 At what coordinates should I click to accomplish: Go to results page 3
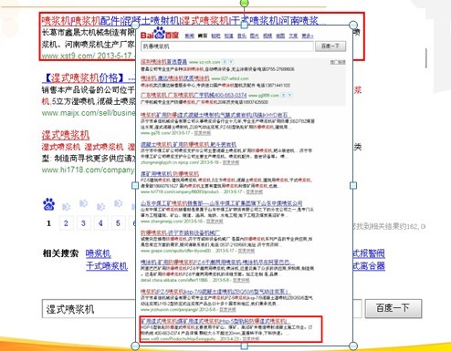83,223
